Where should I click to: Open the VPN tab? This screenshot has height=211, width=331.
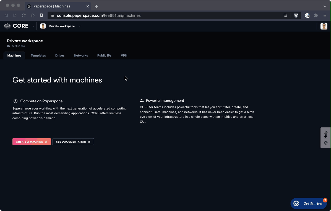pyautogui.click(x=124, y=56)
